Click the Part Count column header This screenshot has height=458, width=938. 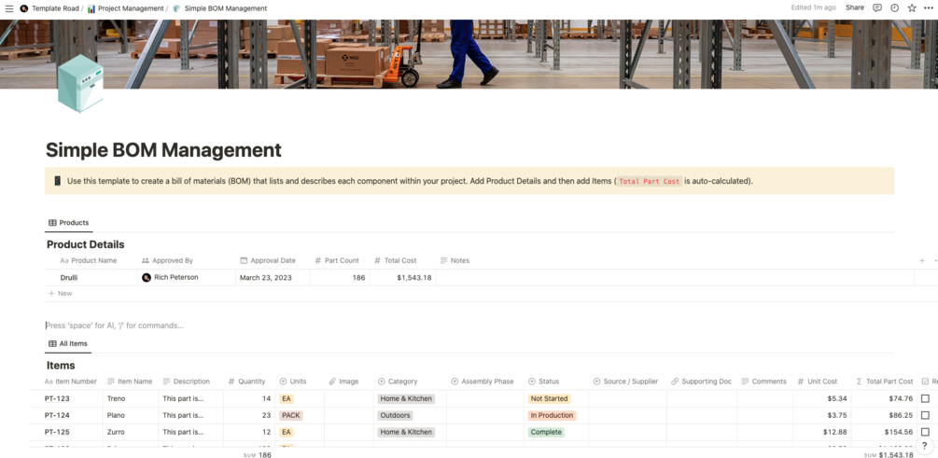[337, 260]
